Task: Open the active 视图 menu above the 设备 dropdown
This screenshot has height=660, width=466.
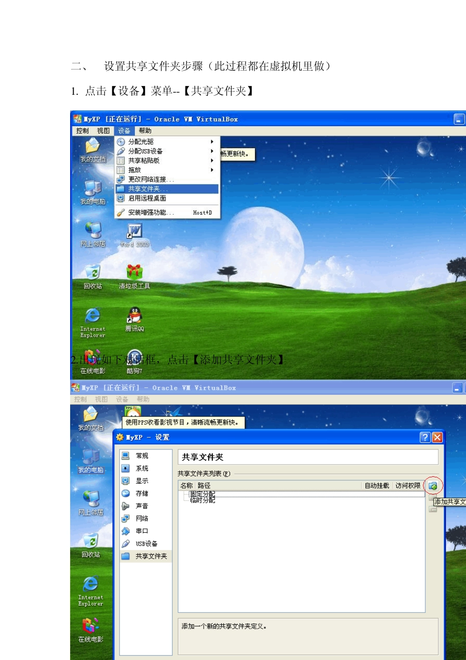Action: coord(104,131)
